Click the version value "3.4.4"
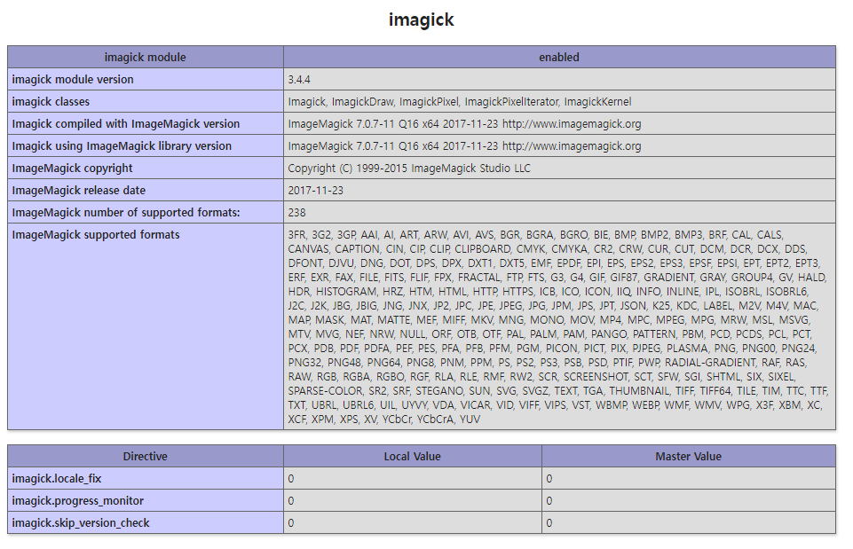Screen dimensions: 853x549 tap(299, 79)
